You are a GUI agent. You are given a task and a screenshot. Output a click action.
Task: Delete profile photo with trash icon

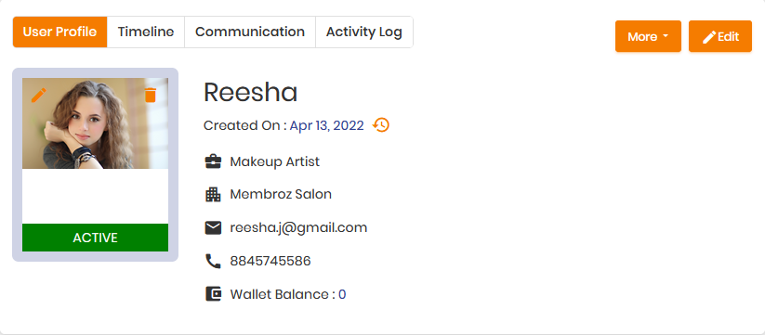coord(151,95)
